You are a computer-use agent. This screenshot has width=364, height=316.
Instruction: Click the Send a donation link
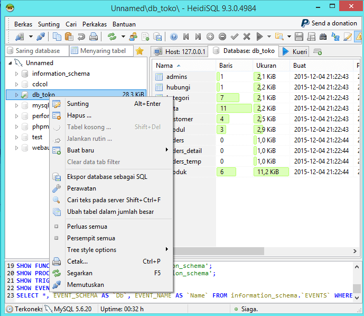[x=329, y=23]
